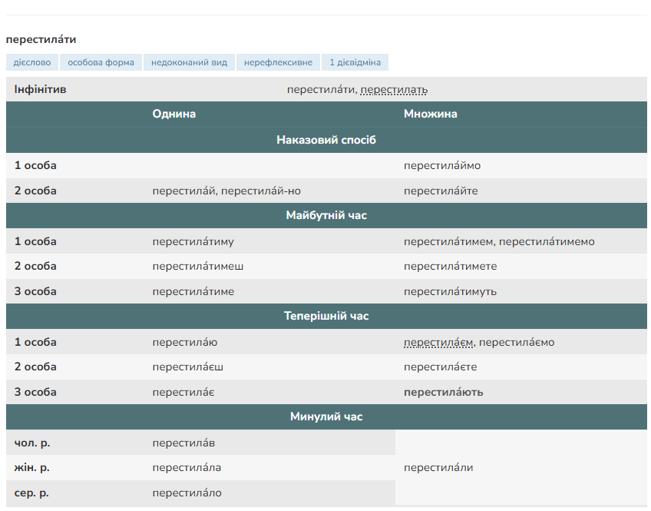651x511 pixels.
Task: Click the imperative form 'перестилаймо'
Action: coord(442,165)
